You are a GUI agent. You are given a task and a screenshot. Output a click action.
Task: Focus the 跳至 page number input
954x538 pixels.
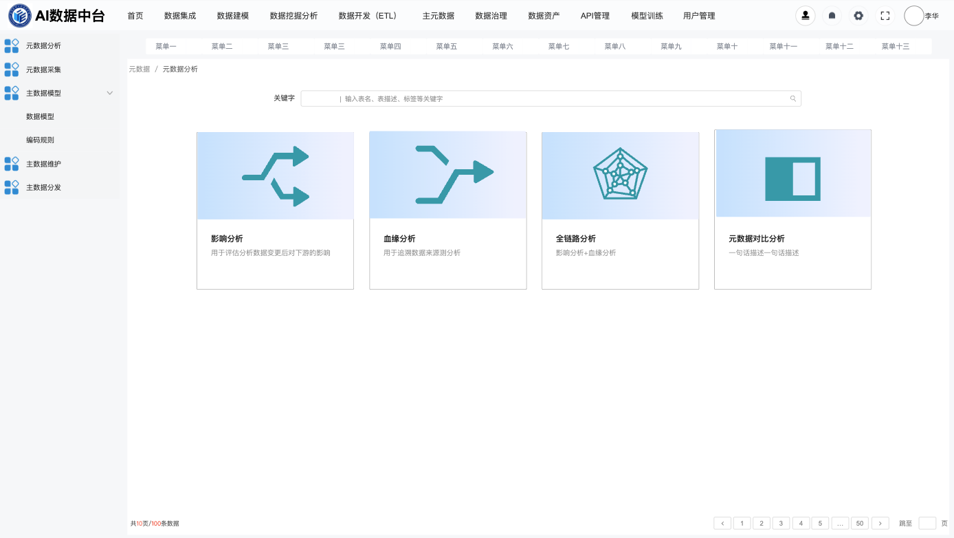pyautogui.click(x=927, y=524)
